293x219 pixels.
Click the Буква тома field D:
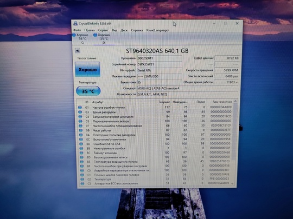160,82
